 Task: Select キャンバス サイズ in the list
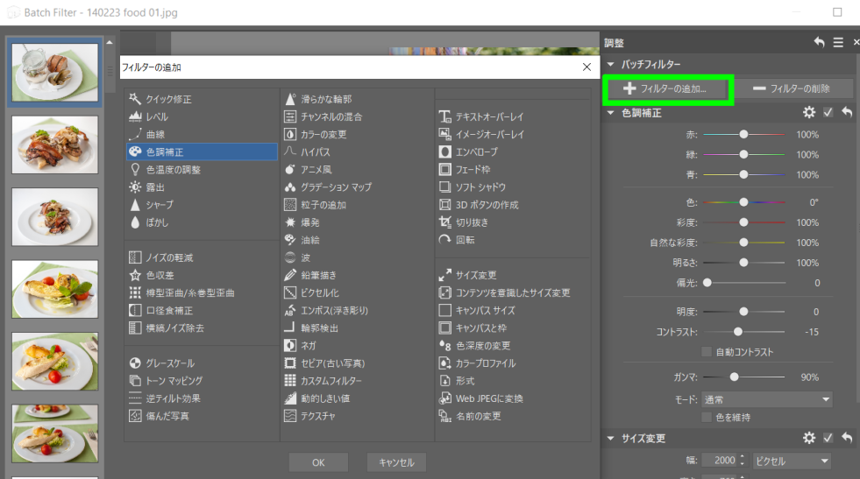(x=486, y=310)
